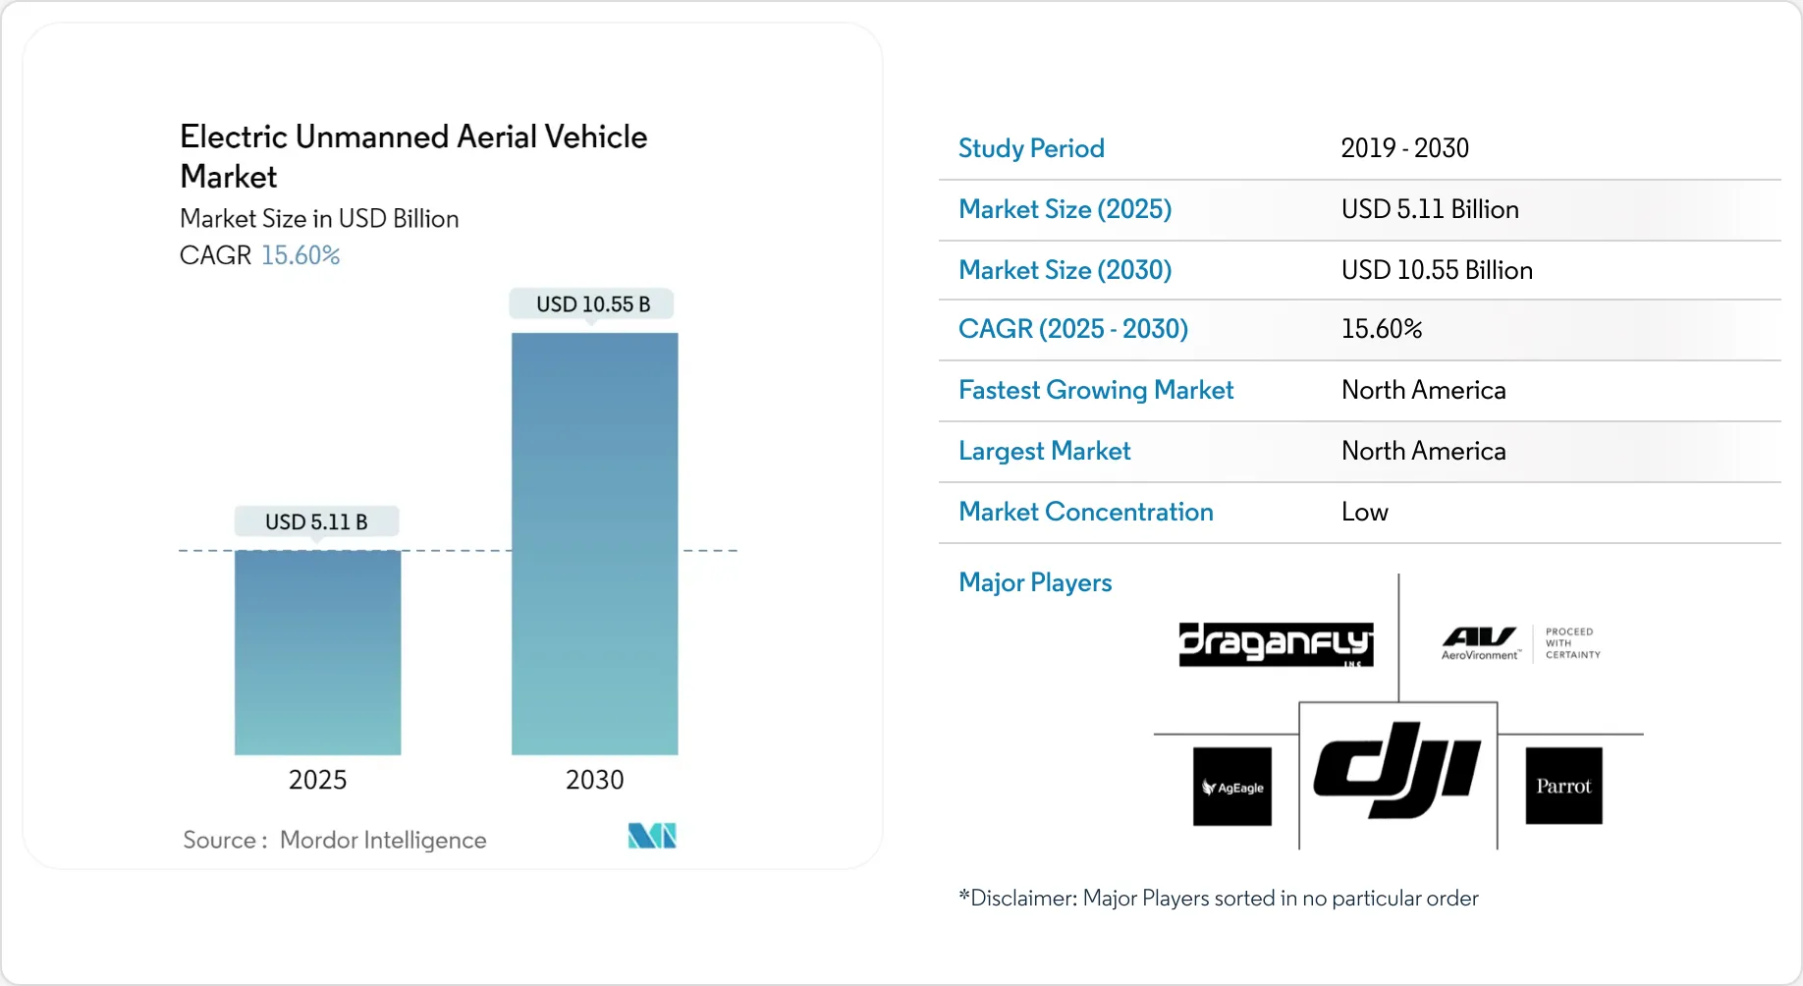The image size is (1803, 986).
Task: Click the USD 10.55 B bar label
Action: 593,304
